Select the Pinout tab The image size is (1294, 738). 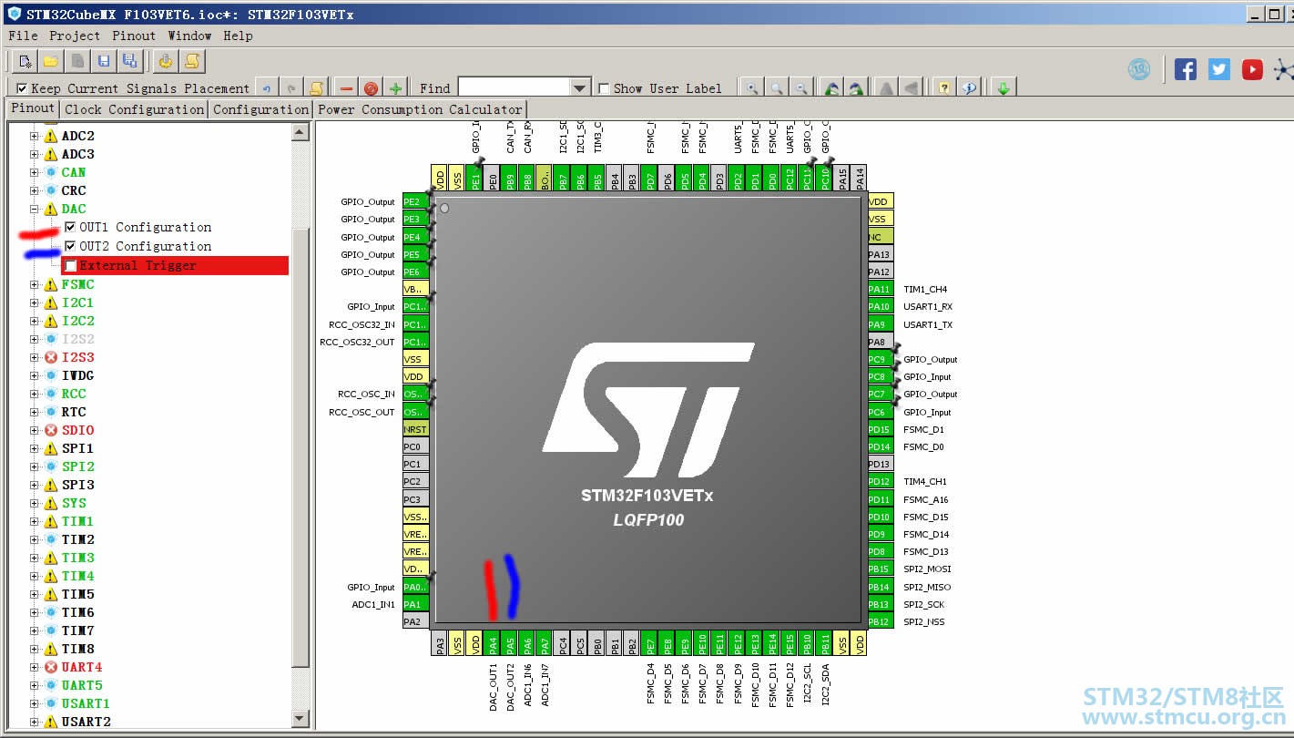pos(33,108)
